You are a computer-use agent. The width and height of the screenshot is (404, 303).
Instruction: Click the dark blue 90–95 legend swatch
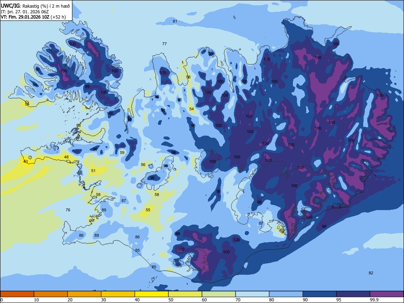point(320,294)
